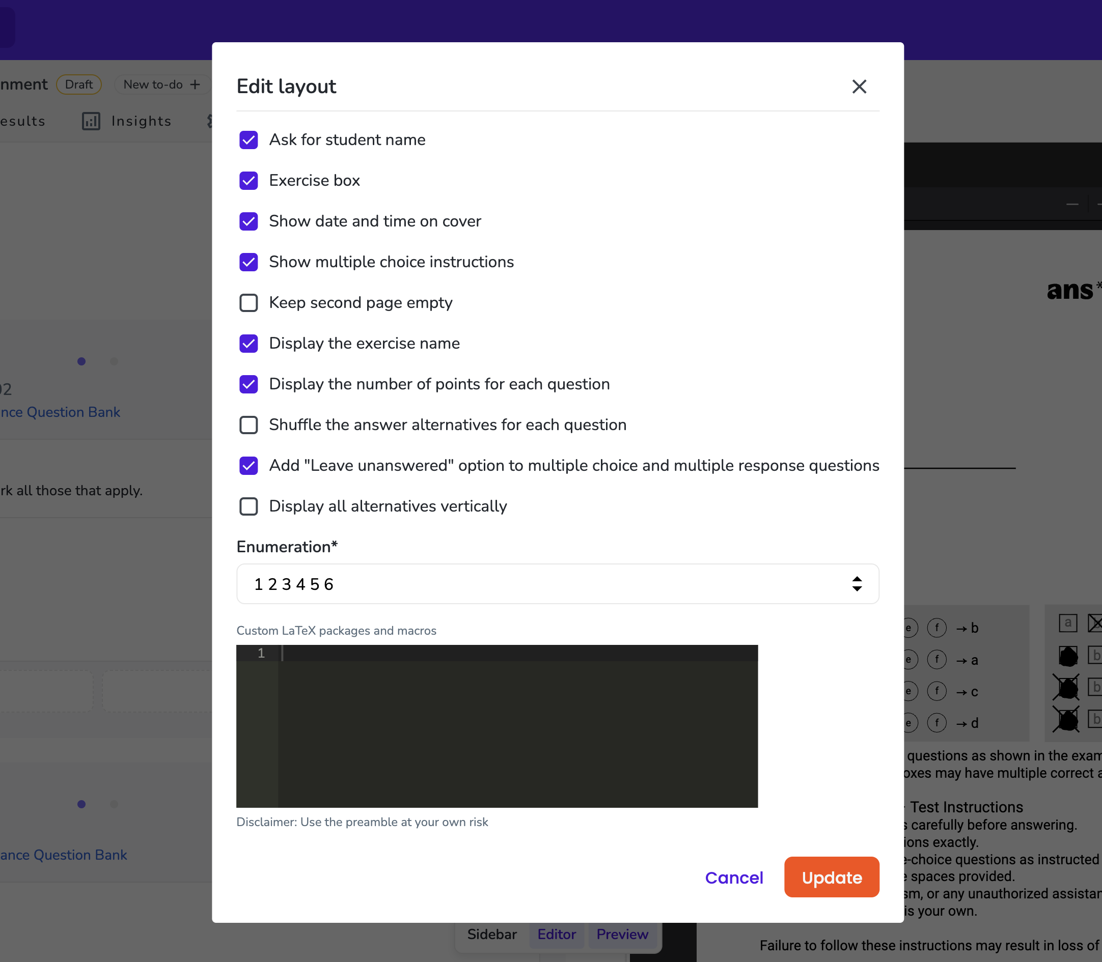The width and height of the screenshot is (1102, 962).
Task: Uncheck Display the number of points option
Action: [249, 384]
